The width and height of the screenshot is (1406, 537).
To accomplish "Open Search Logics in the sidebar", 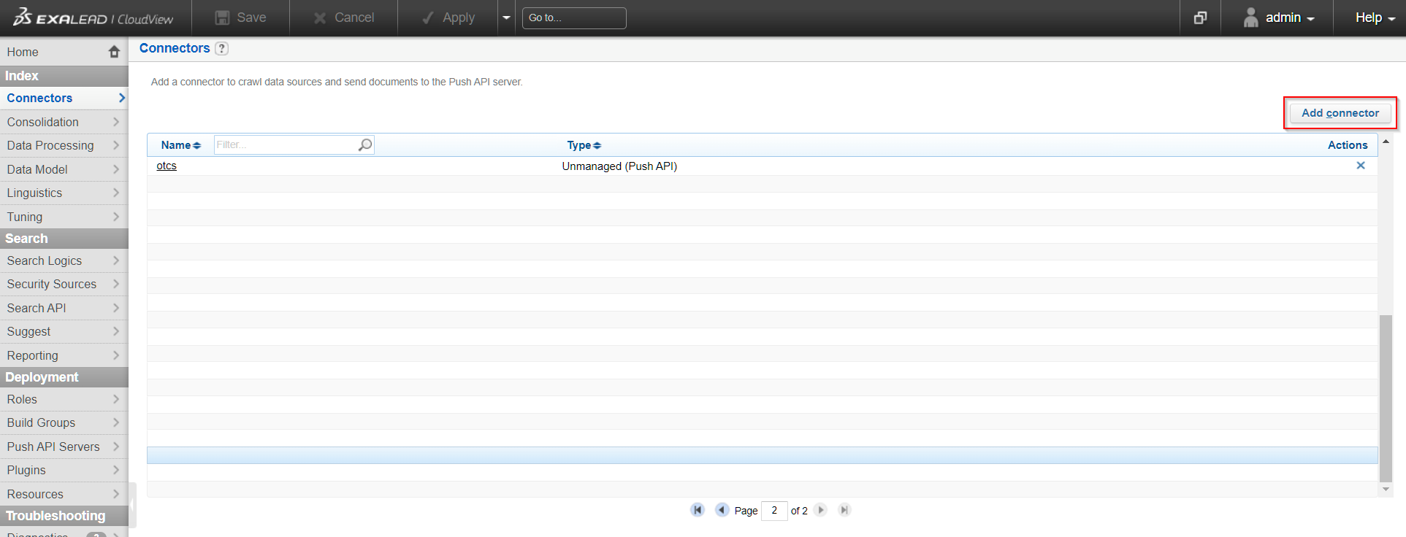I will pos(64,260).
